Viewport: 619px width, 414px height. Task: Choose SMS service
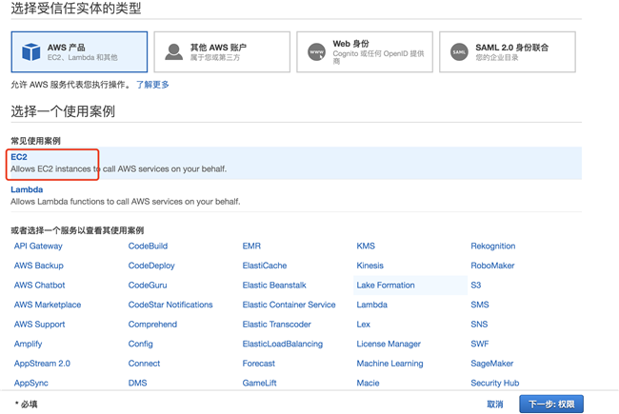(480, 305)
